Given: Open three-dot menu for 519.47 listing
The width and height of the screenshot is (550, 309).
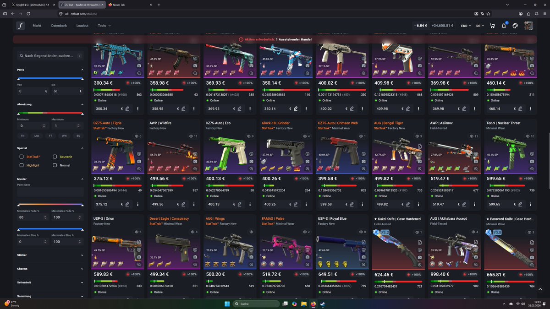Looking at the screenshot, I should coord(475,204).
